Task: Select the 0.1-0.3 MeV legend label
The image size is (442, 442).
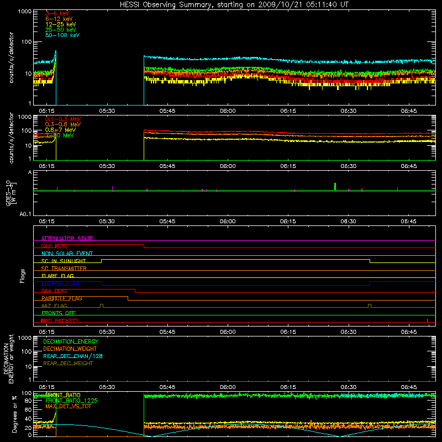Action: 63,119
